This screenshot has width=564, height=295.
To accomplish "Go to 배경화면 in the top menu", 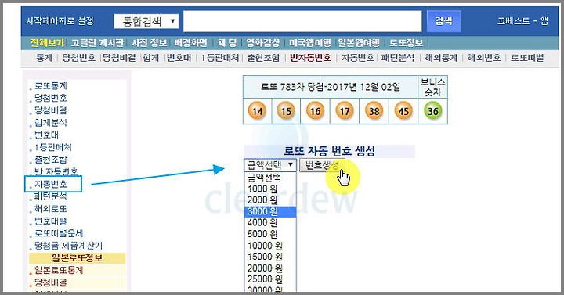I will tap(191, 43).
